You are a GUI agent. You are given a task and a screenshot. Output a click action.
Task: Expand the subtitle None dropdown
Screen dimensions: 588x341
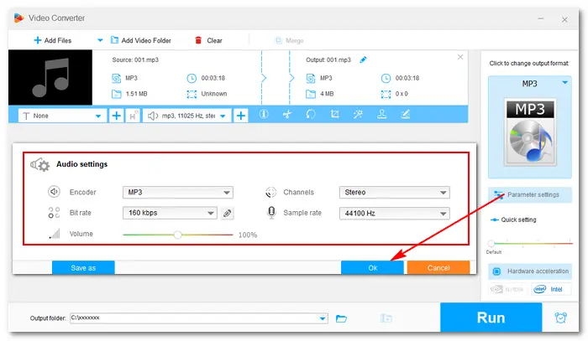[98, 116]
